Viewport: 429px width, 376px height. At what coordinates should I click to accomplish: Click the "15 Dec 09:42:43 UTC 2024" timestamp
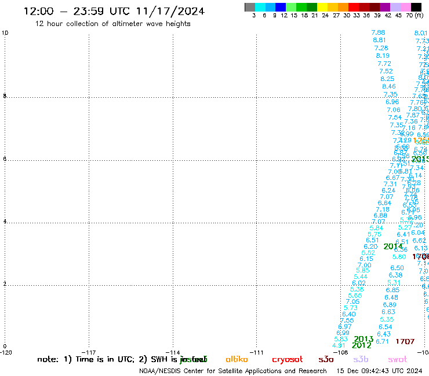(379, 371)
